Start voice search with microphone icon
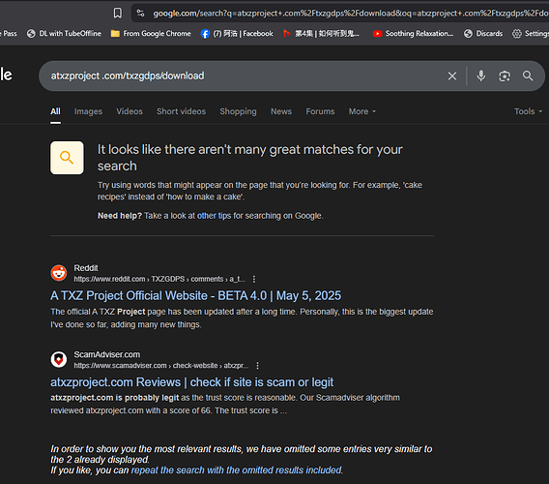Screen dimensions: 549x484 (481, 76)
